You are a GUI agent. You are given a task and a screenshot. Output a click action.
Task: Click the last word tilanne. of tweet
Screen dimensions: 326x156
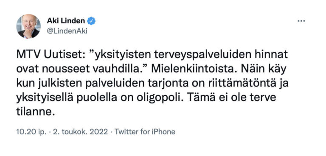coord(36,112)
